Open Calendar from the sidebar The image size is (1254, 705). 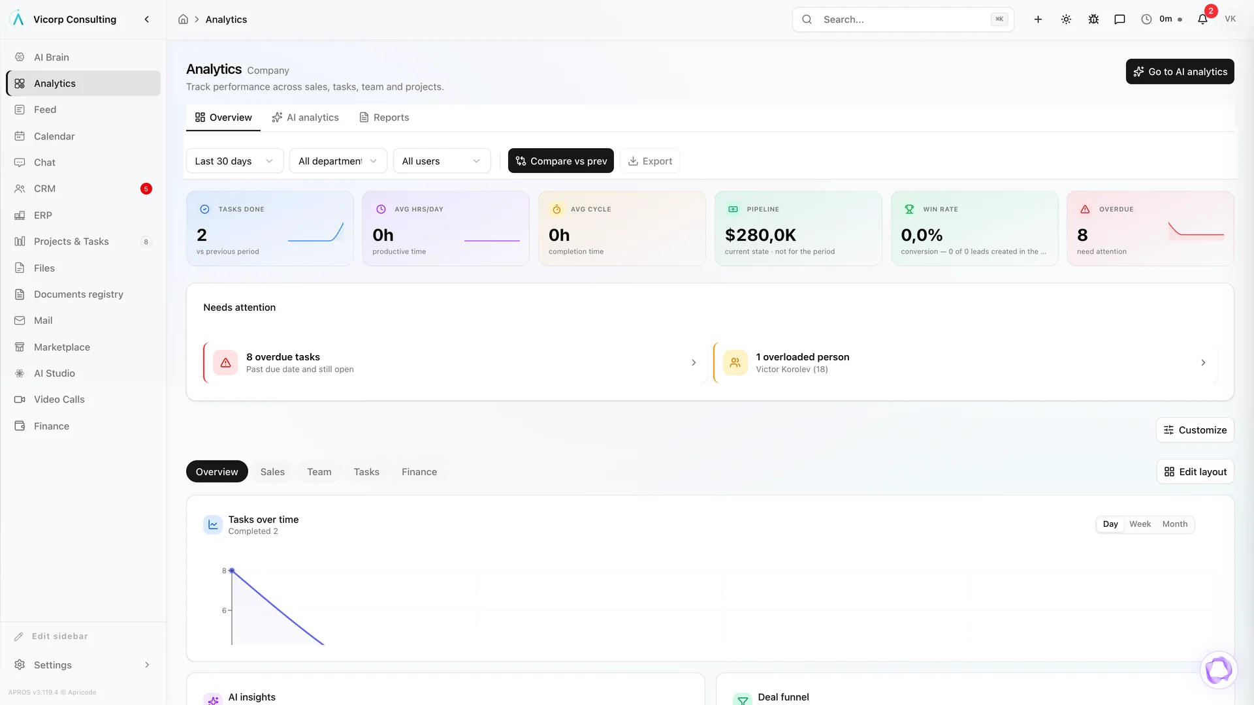click(x=83, y=136)
